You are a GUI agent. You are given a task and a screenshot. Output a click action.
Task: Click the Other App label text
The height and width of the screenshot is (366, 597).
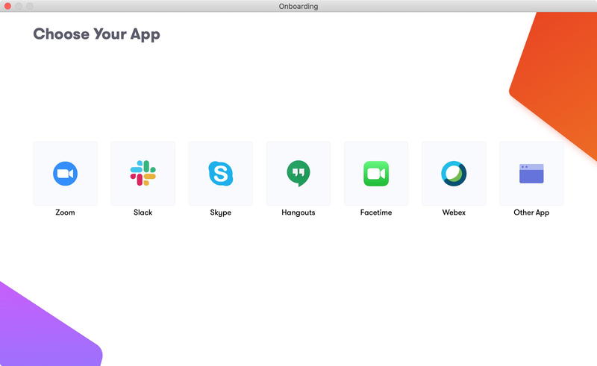[531, 212]
